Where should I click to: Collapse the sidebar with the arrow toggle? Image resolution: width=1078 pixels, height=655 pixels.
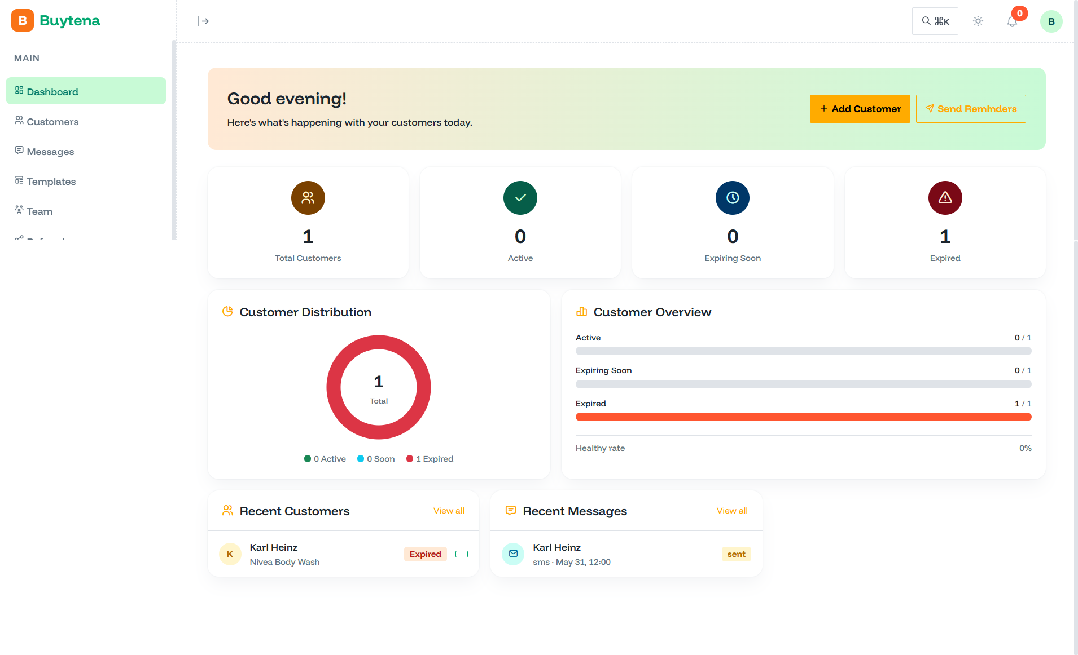coord(204,21)
